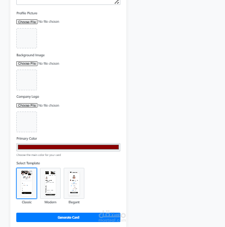225x227 pixels.
Task: Choose a file for Company Logo
Action: click(x=27, y=105)
